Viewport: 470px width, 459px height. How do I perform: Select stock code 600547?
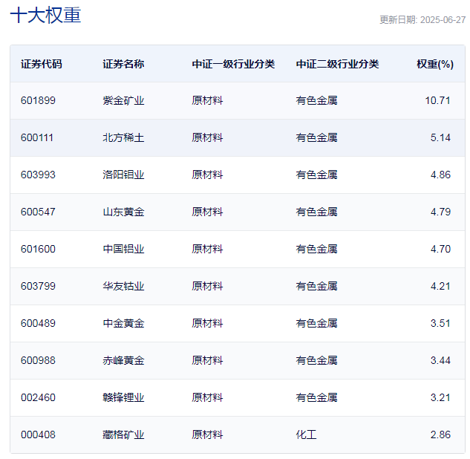click(x=38, y=212)
